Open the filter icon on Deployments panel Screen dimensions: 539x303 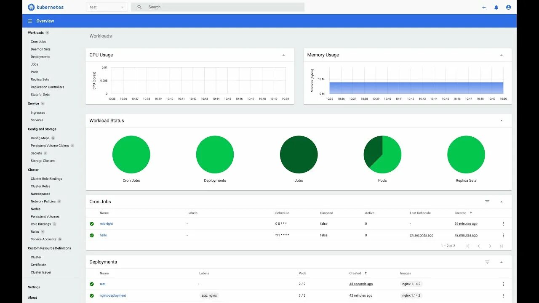pyautogui.click(x=487, y=262)
